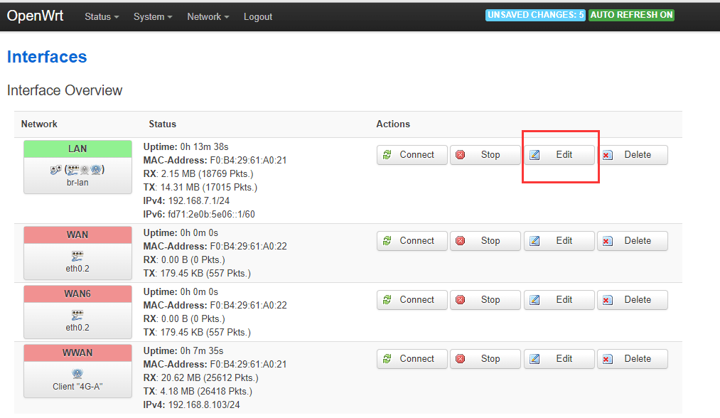Click the br-lan device name text
This screenshot has width=720, height=418.
77,183
